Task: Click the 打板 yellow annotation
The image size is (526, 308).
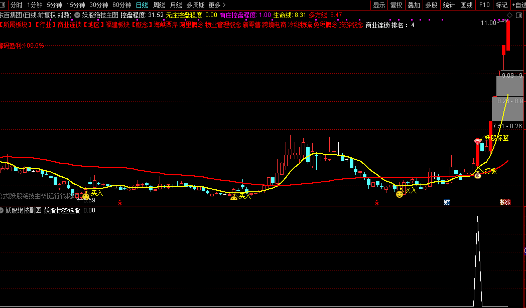Action: pyautogui.click(x=490, y=171)
